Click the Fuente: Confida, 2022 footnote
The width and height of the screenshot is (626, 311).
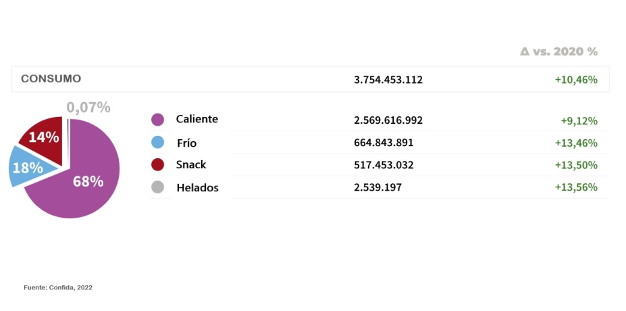point(58,287)
